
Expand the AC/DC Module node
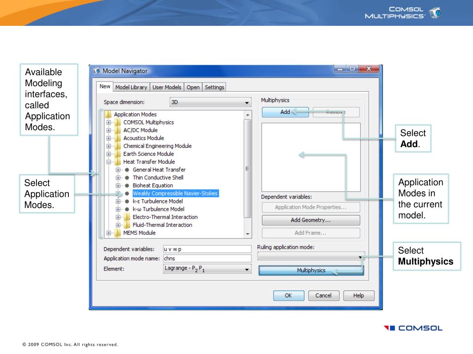109,130
